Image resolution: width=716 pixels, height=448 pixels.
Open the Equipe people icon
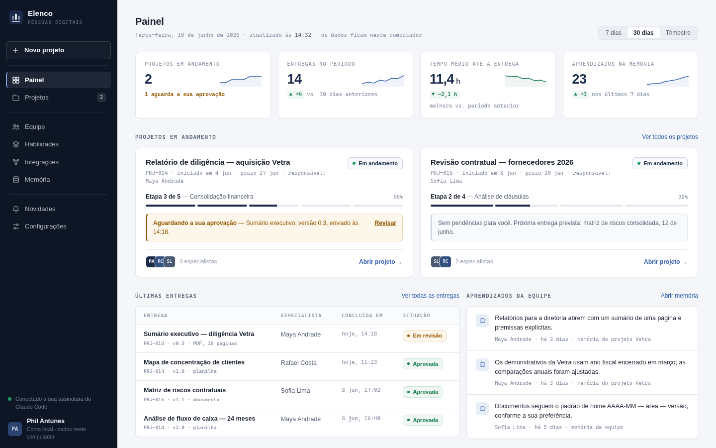coord(16,127)
